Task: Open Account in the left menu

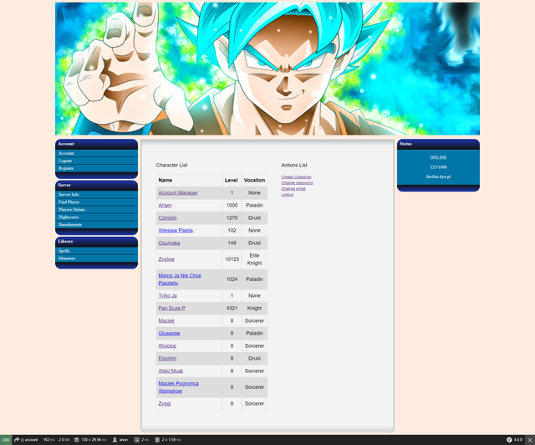Action: coord(66,153)
